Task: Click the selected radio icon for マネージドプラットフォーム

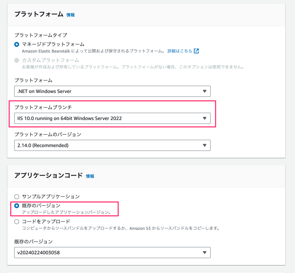Action: (16, 44)
